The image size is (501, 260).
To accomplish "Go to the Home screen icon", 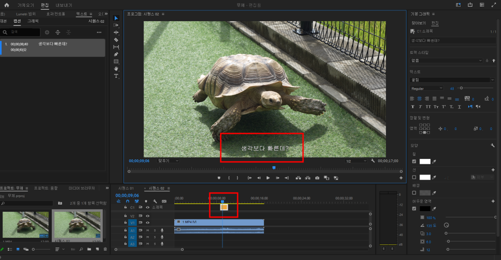I will [x=6, y=5].
